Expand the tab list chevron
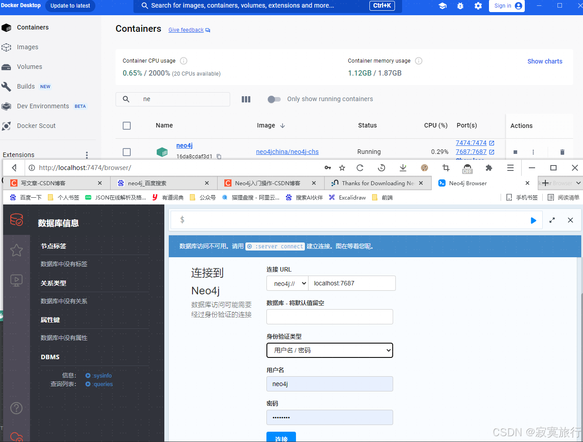 click(579, 183)
